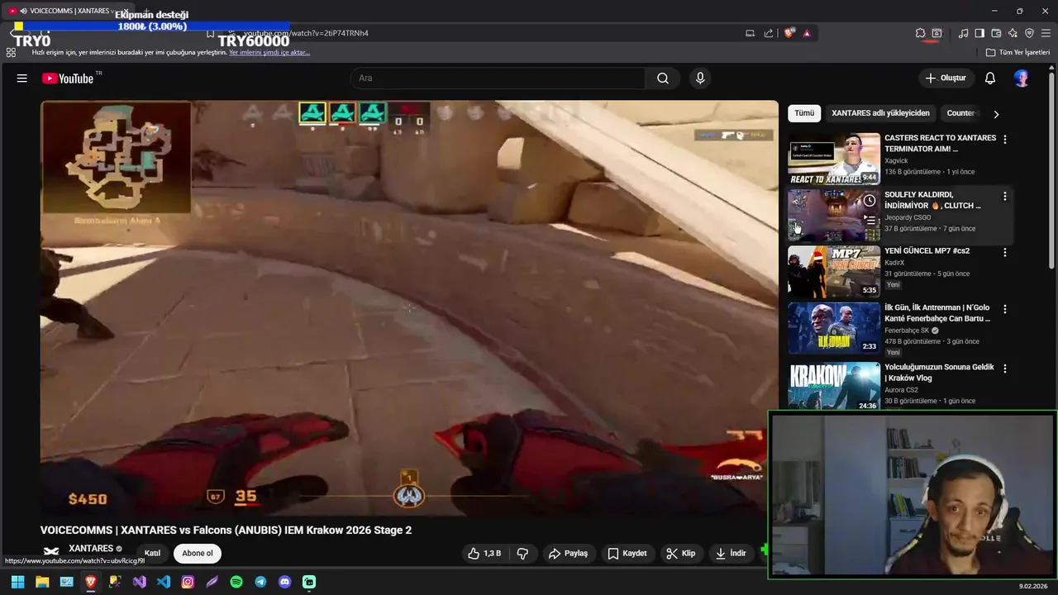
Task: Open the media control music note icon
Action: (963, 33)
